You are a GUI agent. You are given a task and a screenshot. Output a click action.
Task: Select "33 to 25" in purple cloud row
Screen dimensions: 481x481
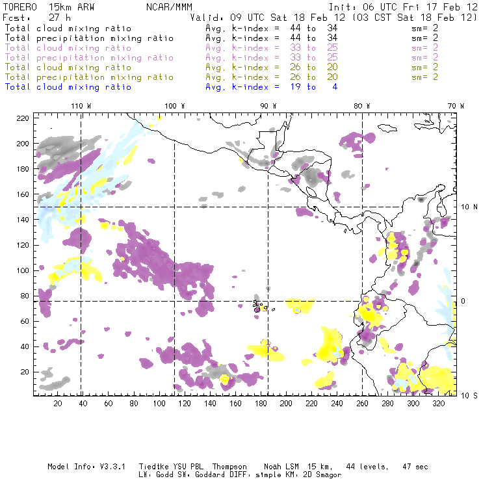click(314, 48)
